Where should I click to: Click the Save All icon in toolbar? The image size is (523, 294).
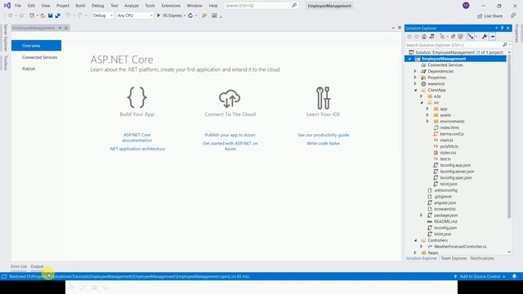[x=58, y=16]
